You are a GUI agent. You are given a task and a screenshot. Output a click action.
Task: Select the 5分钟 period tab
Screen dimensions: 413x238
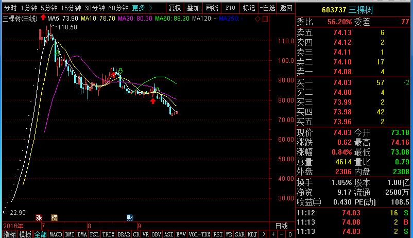(x=48, y=8)
